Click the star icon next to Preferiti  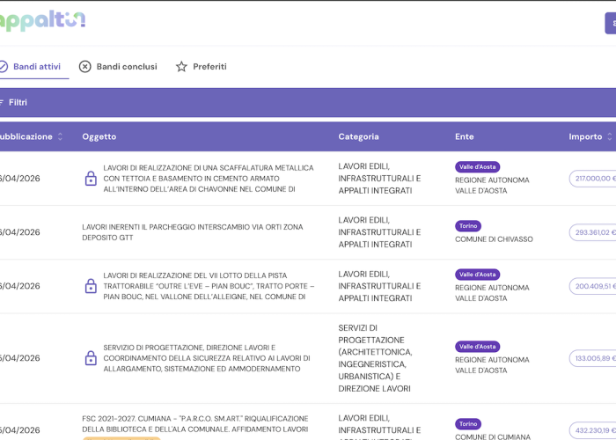click(x=181, y=67)
